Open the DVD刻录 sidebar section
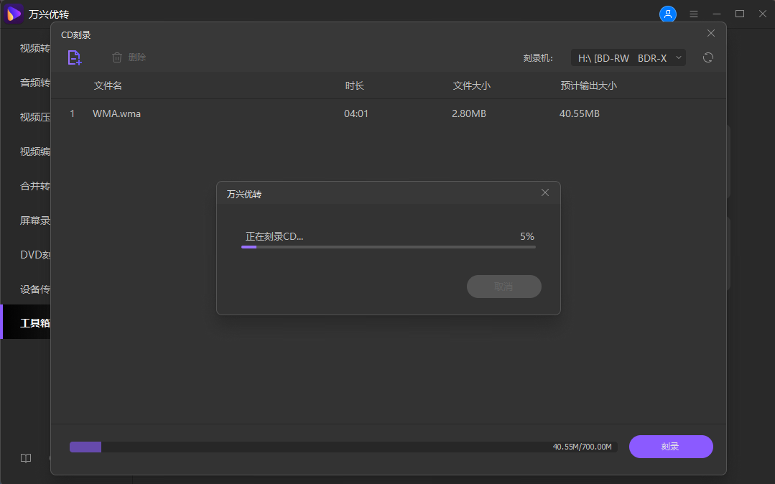This screenshot has width=775, height=484. [32, 254]
